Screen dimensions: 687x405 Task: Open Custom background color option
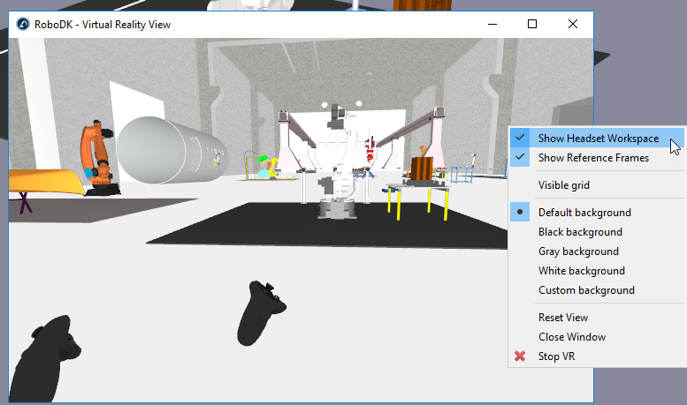[x=586, y=290]
